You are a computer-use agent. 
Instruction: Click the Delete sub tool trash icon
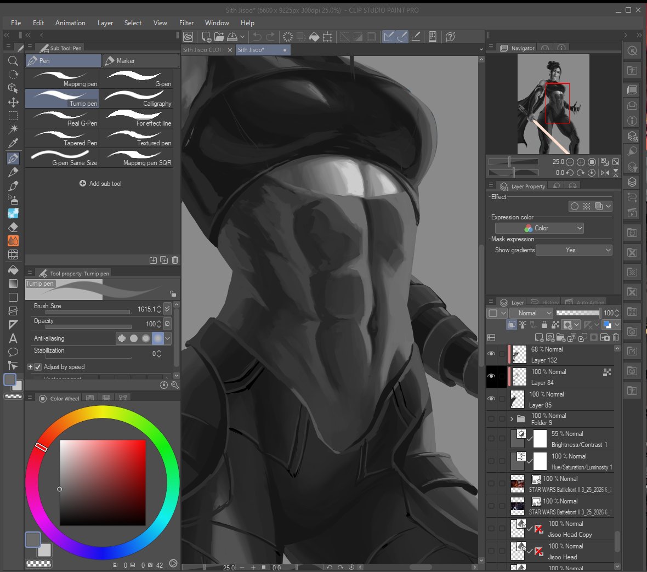[x=175, y=260]
